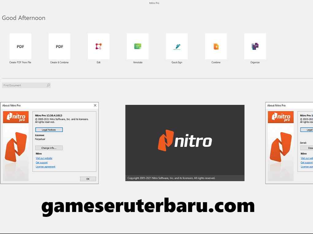Image resolution: width=313 pixels, height=234 pixels.
Task: Select the Edit tool tile
Action: tap(99, 46)
